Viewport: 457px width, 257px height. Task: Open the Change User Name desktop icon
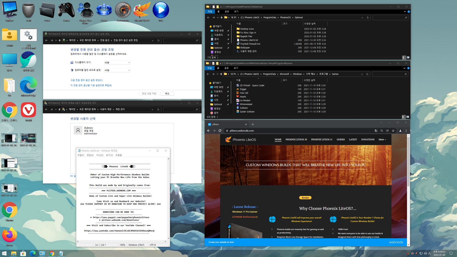point(85,13)
